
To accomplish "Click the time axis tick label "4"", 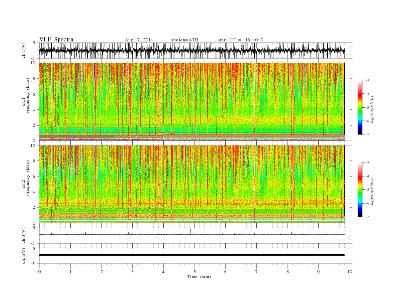I will (x=163, y=272).
